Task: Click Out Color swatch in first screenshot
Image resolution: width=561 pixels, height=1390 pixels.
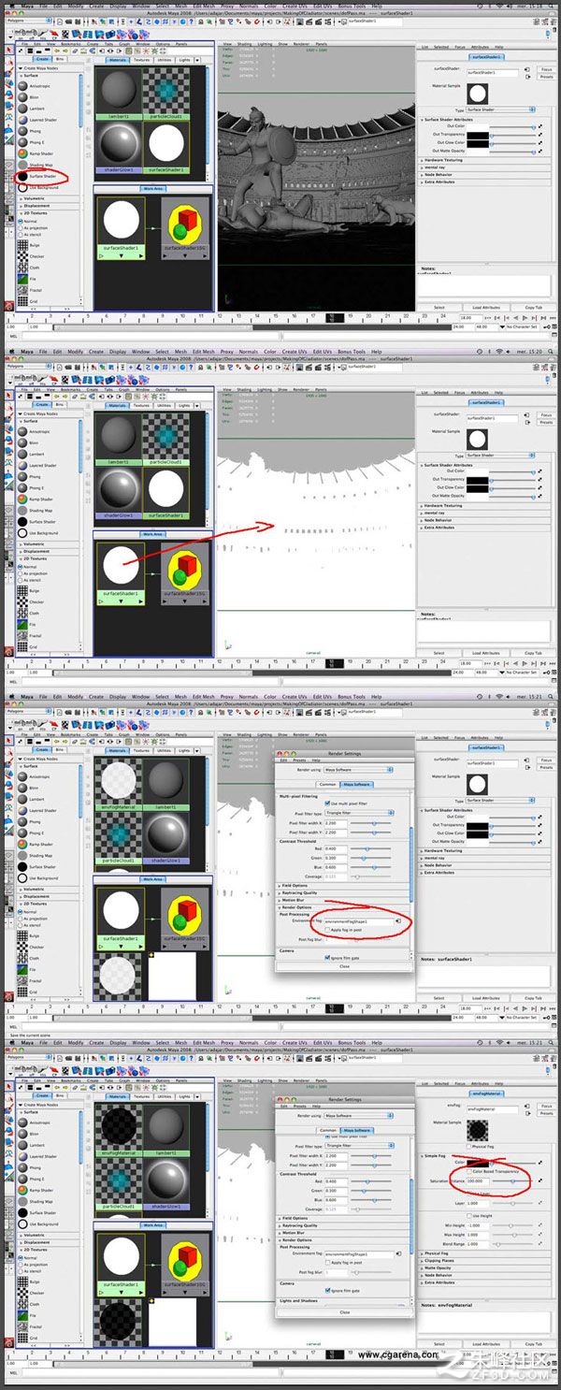Action: click(477, 127)
